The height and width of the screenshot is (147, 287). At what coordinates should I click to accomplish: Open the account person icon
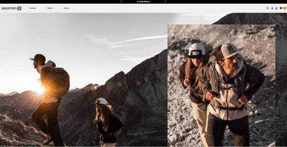272,8
